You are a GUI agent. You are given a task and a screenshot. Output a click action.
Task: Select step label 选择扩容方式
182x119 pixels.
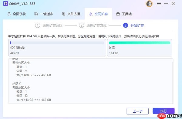(96, 25)
